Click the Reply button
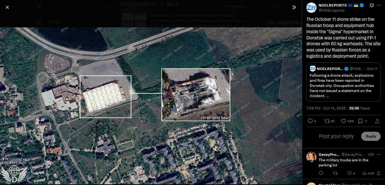This screenshot has height=185, width=385. [371, 136]
